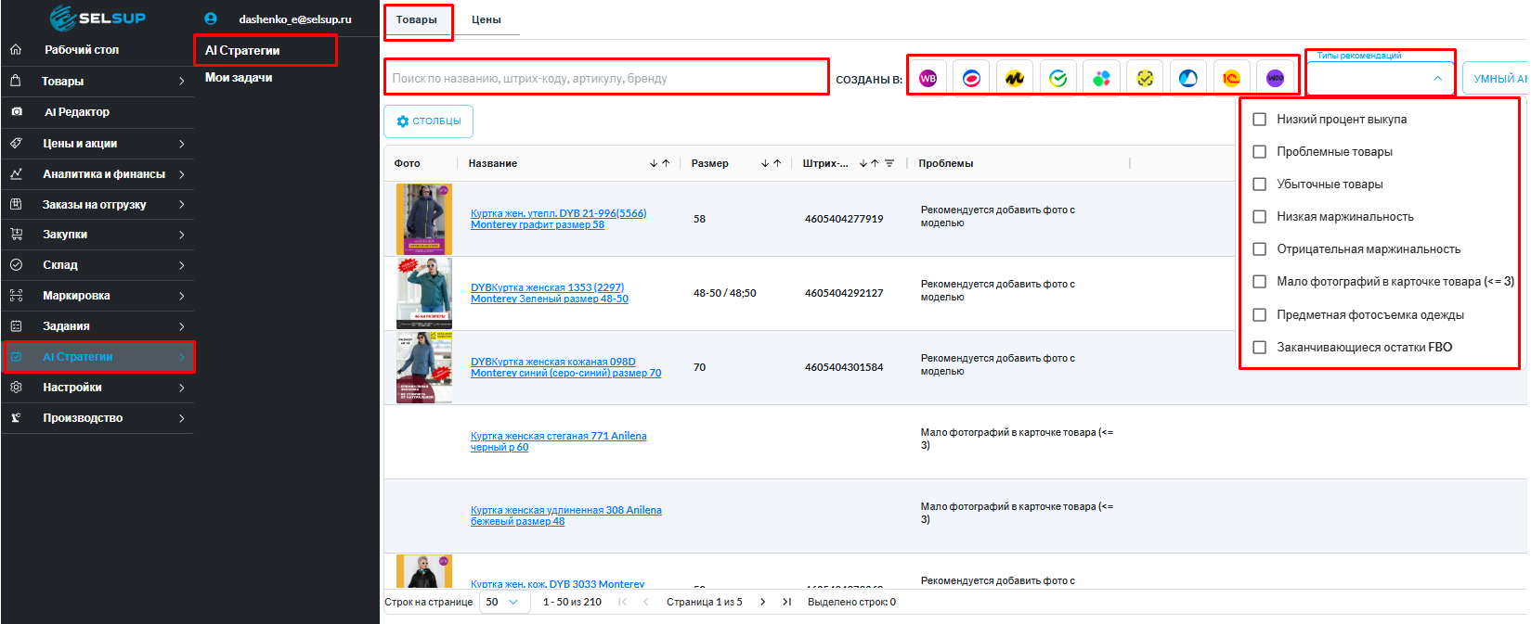Viewport: 1531px width, 624px height.
Task: Filter products created in WooCommerce
Action: (x=1275, y=79)
